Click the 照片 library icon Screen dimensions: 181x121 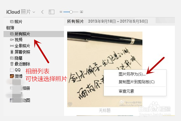[x=12, y=22]
